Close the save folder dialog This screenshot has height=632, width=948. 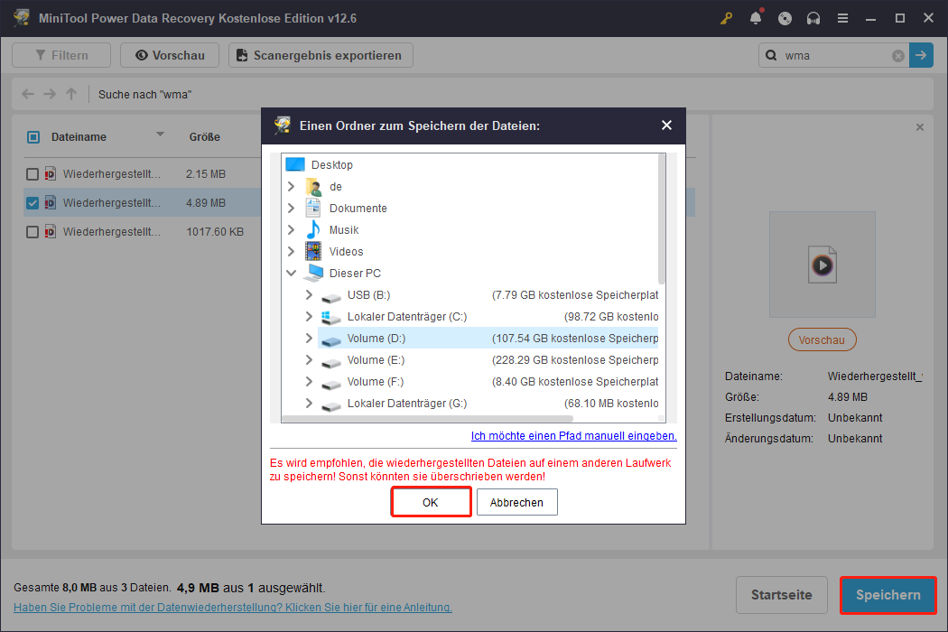[666, 125]
